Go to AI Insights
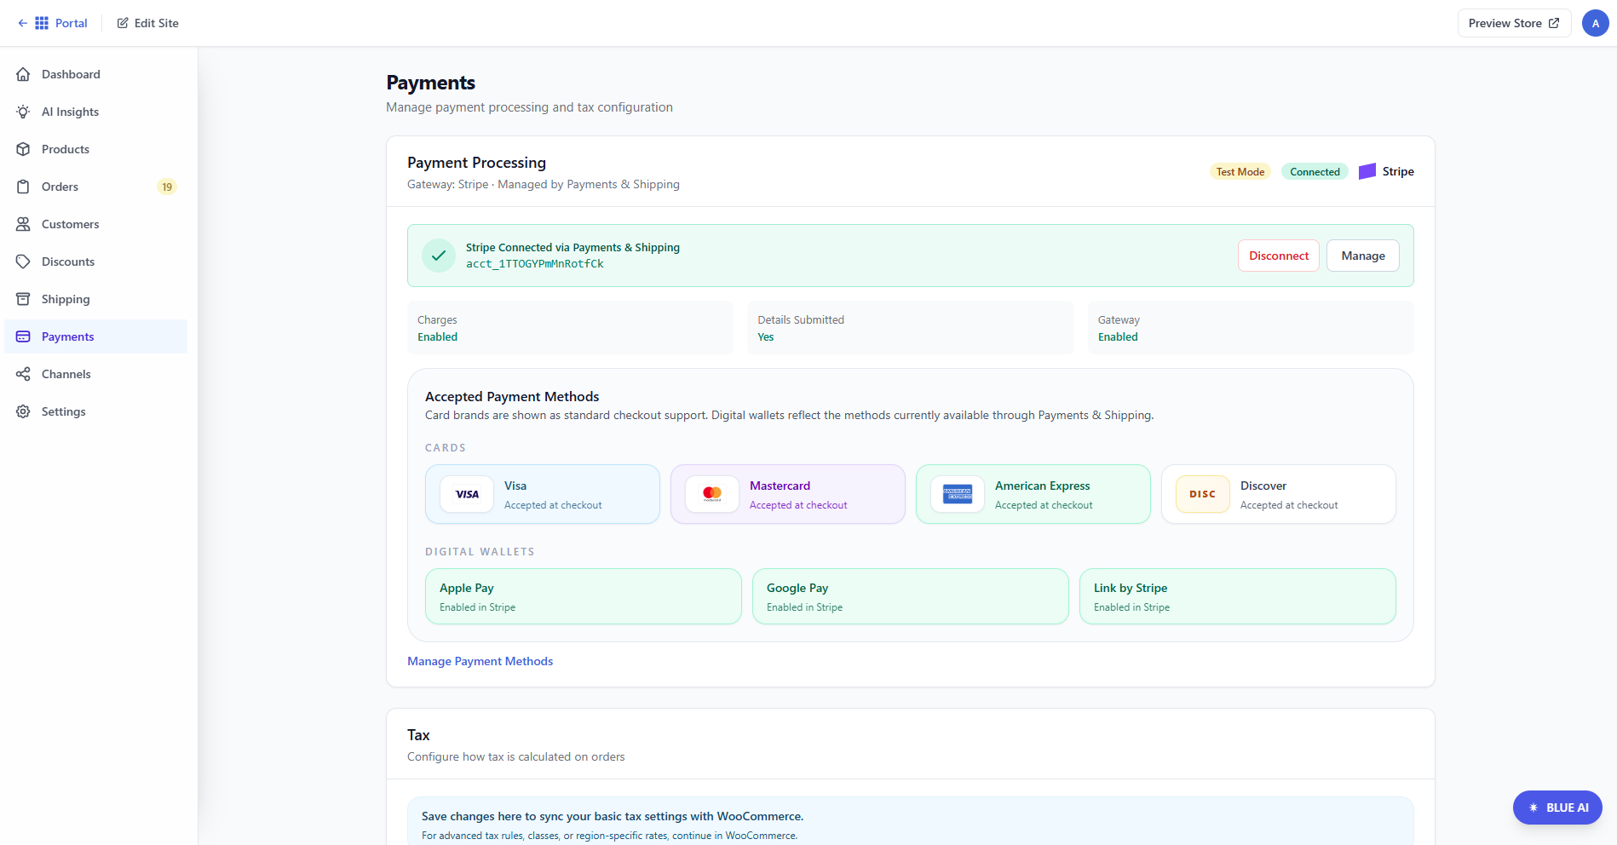This screenshot has width=1617, height=845. pos(95,112)
